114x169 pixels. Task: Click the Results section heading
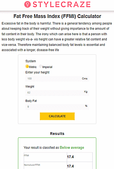(x=57, y=134)
